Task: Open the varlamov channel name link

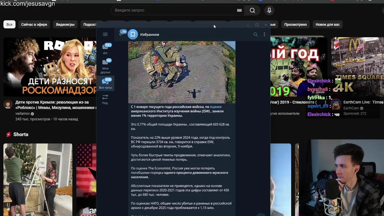Action: click(x=23, y=114)
